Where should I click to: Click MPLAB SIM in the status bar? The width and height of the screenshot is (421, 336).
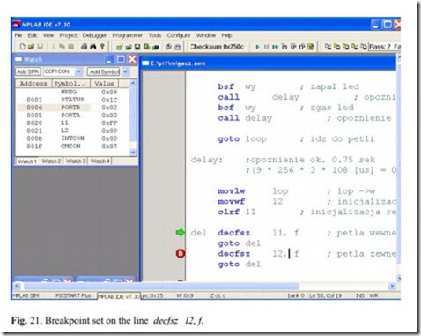point(26,295)
